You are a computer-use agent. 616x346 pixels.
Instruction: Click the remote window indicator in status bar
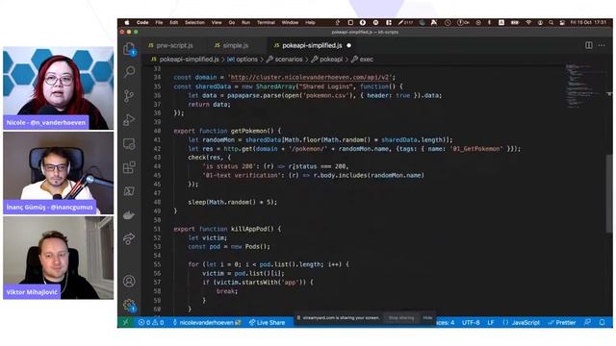click(125, 323)
